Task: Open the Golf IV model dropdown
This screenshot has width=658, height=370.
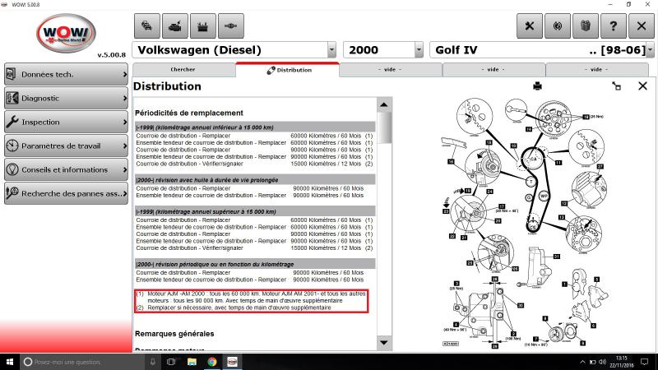Action: coord(650,50)
